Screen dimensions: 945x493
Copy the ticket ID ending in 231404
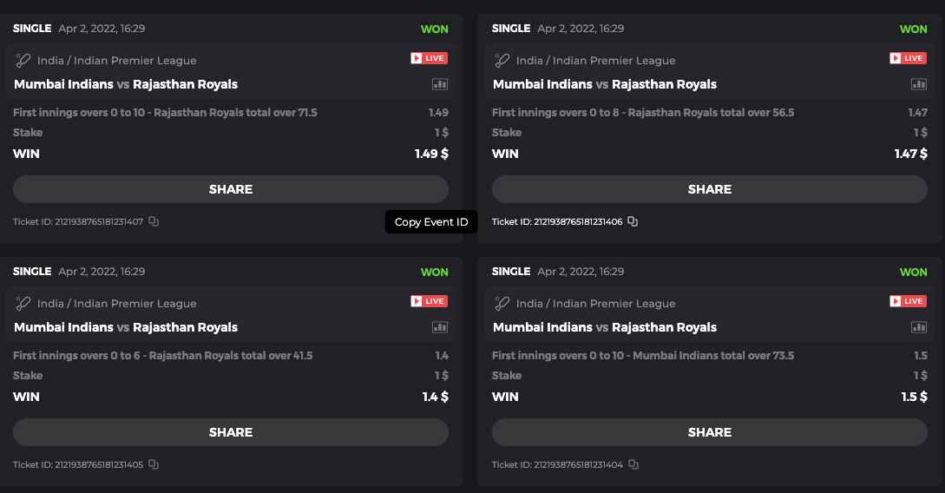633,465
